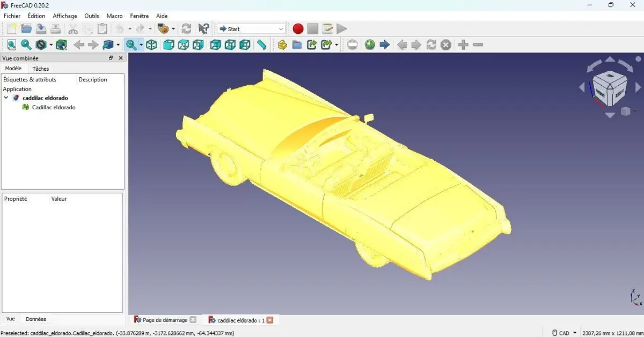The width and height of the screenshot is (644, 337).
Task: Close the caddilac eldorado : 1 tab
Action: click(x=270, y=320)
